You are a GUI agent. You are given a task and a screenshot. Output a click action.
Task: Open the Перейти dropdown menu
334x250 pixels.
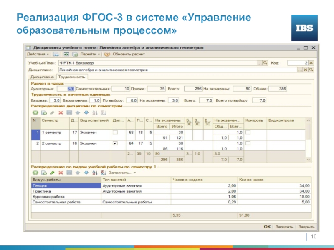point(90,54)
